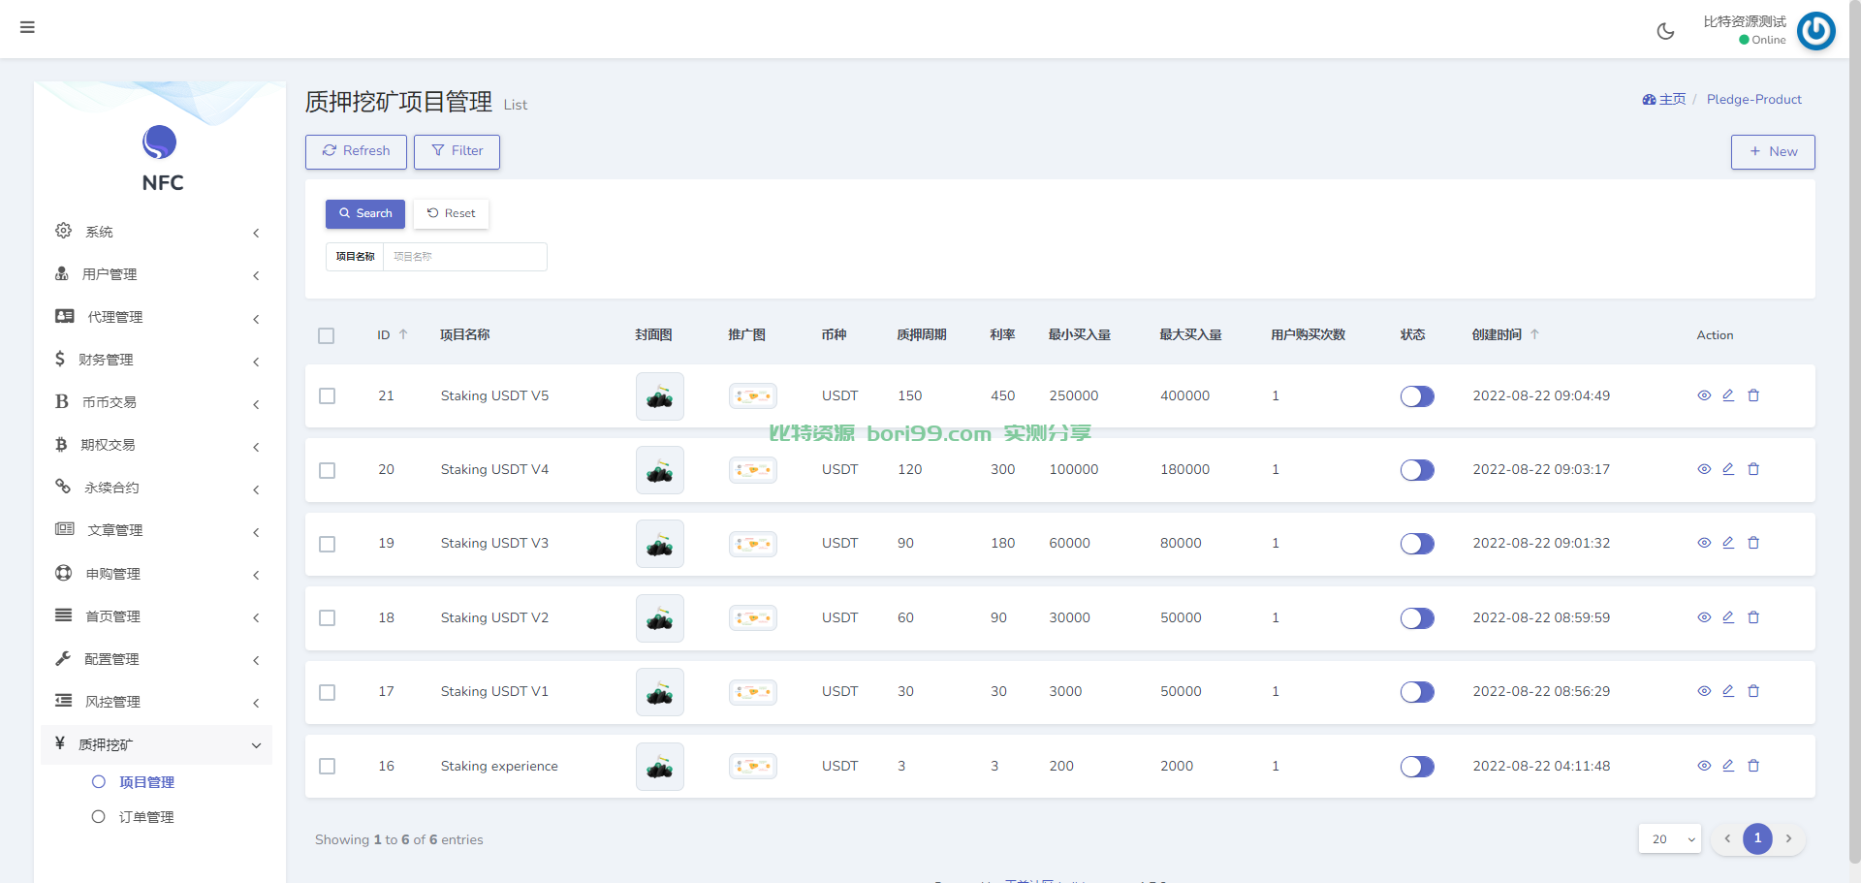The image size is (1861, 883).
Task: Delete the Staking experience row
Action: (x=1753, y=766)
